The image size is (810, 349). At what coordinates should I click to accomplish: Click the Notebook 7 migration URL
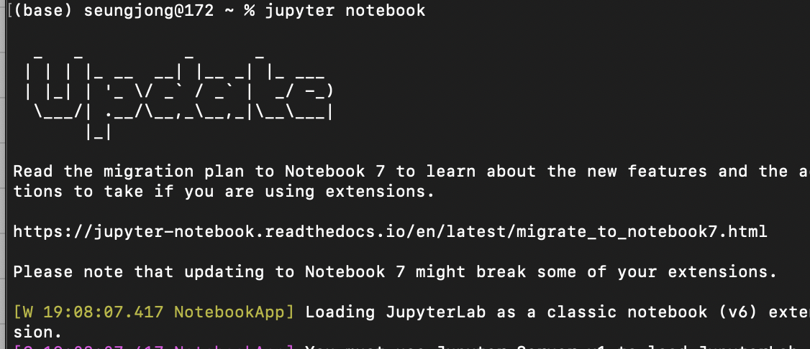[390, 232]
